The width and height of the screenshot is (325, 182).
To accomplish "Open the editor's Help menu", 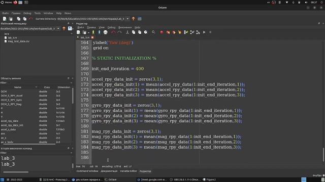I will 138,27.
